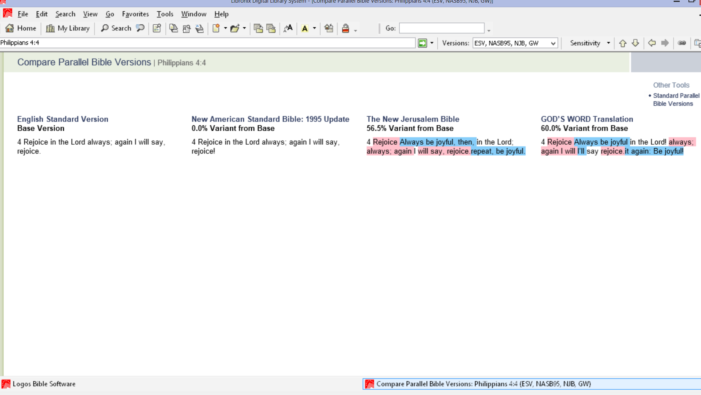Open My Library from the toolbar
The height and width of the screenshot is (395, 701).
tap(68, 28)
